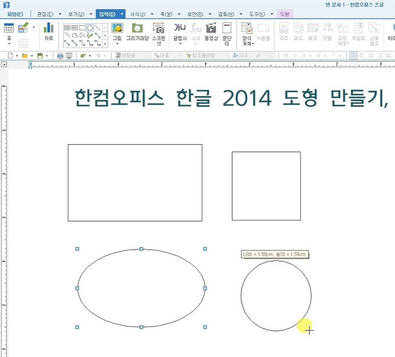Viewport: 395px width, 357px height.
Task: Open the undo history dropdown arrow
Action: (90, 56)
